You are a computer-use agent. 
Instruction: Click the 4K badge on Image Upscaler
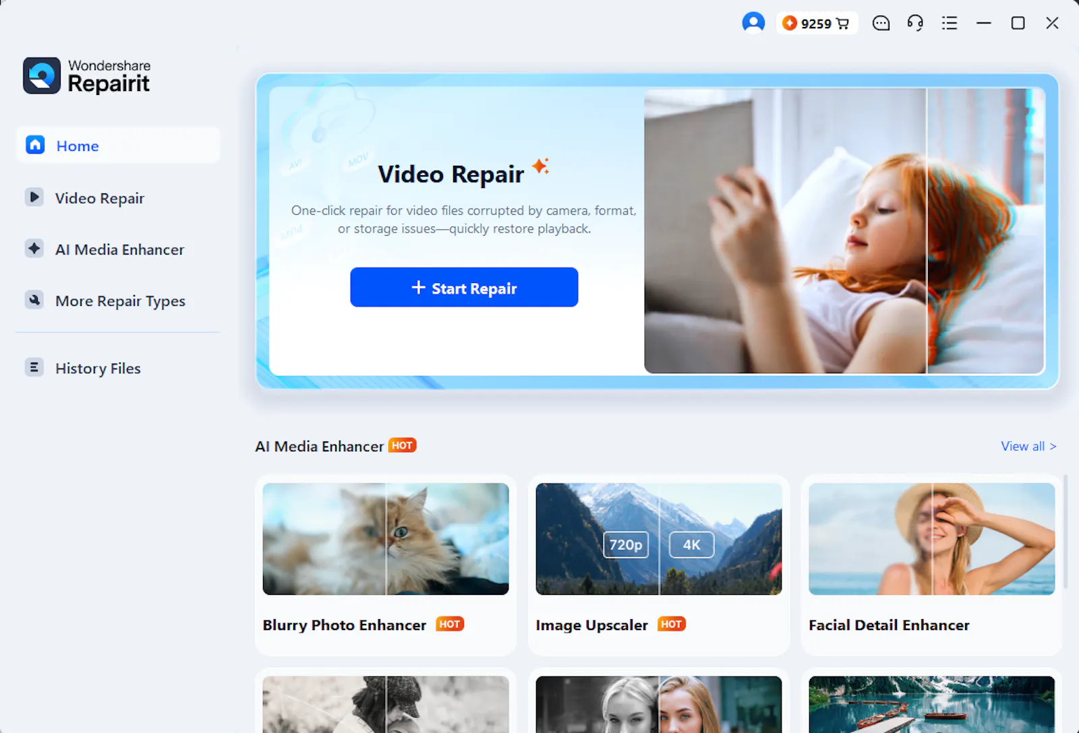[x=691, y=544]
